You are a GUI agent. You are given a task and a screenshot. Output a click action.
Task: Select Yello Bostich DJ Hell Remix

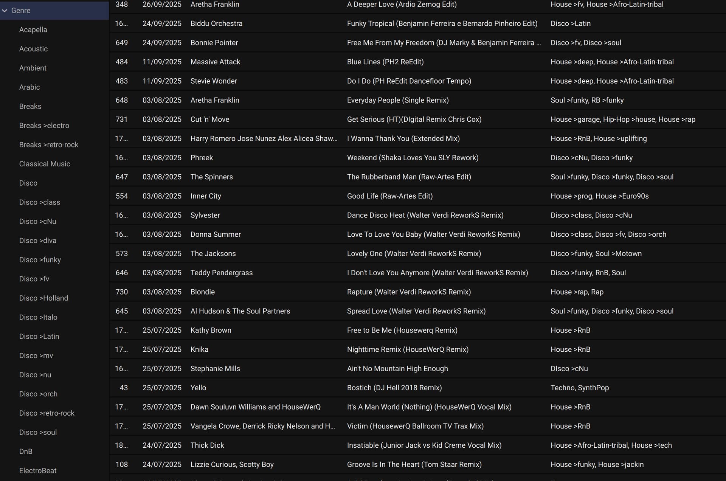click(x=394, y=388)
